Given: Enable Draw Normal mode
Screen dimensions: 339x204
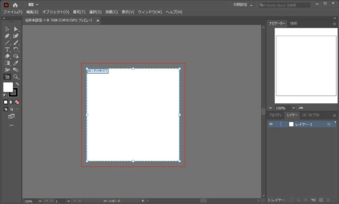Looking at the screenshot, I should point(6,109).
